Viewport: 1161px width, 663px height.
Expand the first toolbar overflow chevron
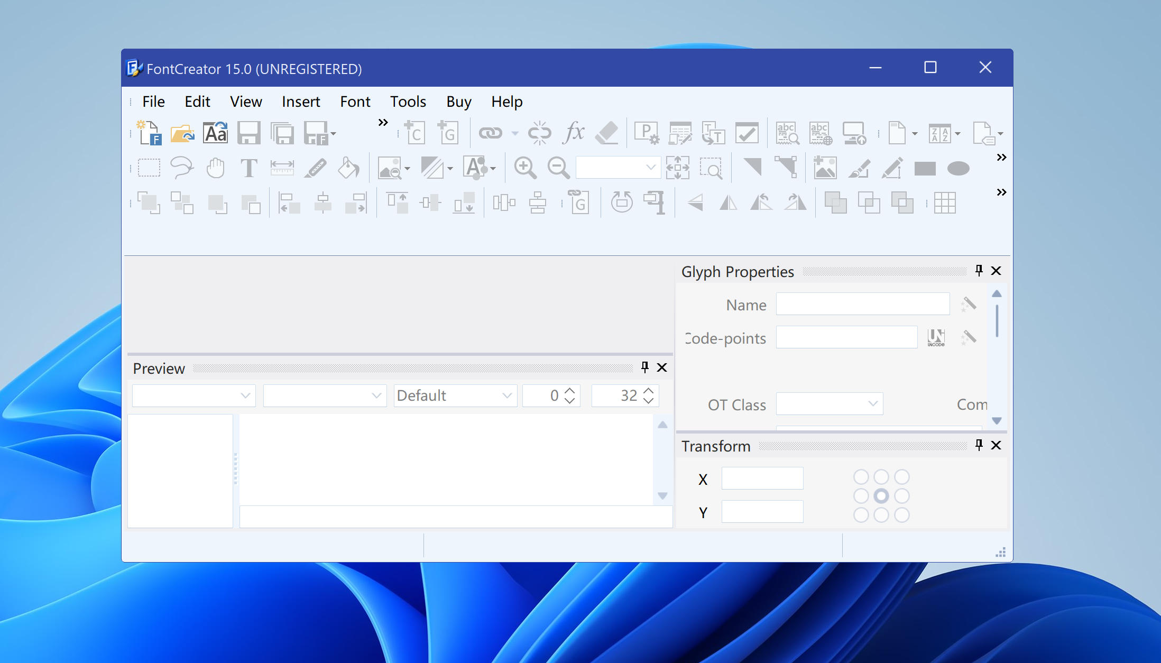[x=383, y=123]
